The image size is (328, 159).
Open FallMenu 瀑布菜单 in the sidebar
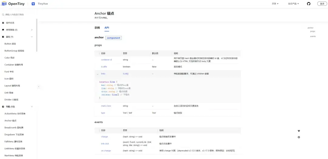coord(13,142)
